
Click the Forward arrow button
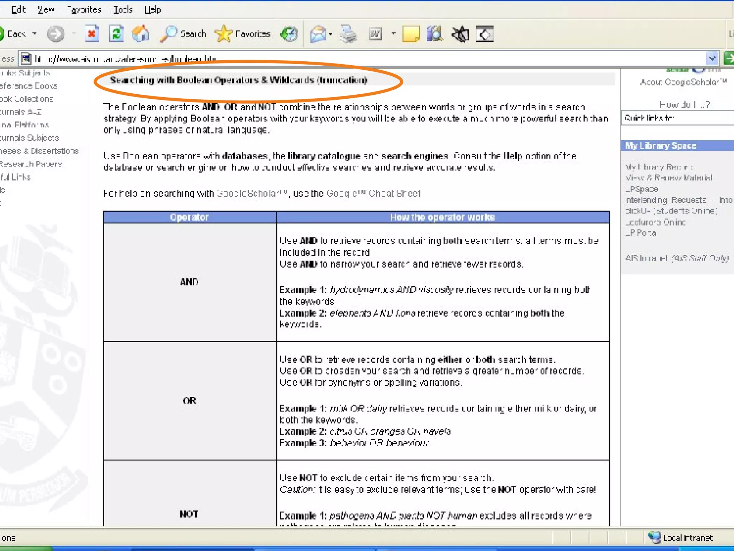pyautogui.click(x=56, y=34)
